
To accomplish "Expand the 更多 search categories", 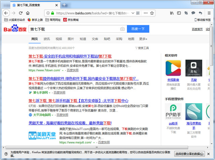I will (x=143, y=39).
